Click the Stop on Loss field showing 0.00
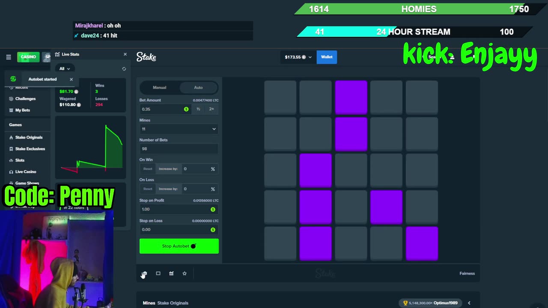This screenshot has width=548, height=308. tap(179, 230)
